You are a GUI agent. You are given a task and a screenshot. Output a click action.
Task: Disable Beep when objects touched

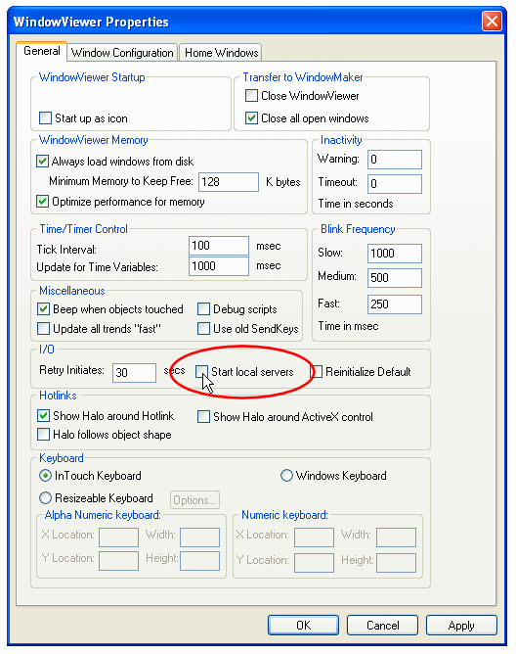point(43,309)
